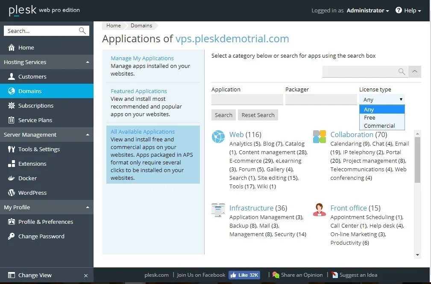Screen dimensions: 431x284
Task: Click the Share an Opinion icon
Action: [276, 275]
